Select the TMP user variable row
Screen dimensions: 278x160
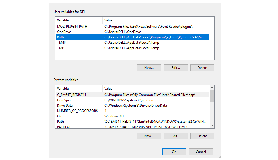[133, 48]
